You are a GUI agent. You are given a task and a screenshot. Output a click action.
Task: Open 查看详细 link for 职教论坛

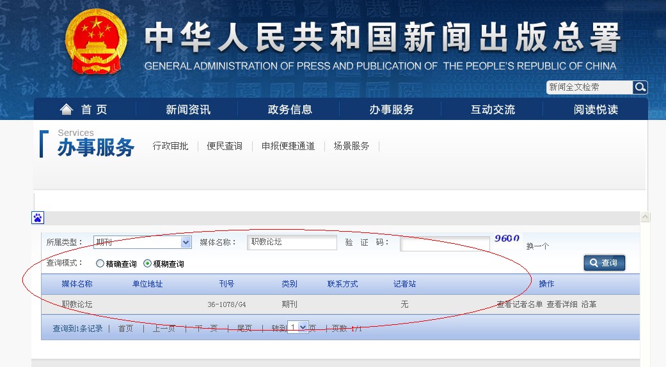click(562, 304)
